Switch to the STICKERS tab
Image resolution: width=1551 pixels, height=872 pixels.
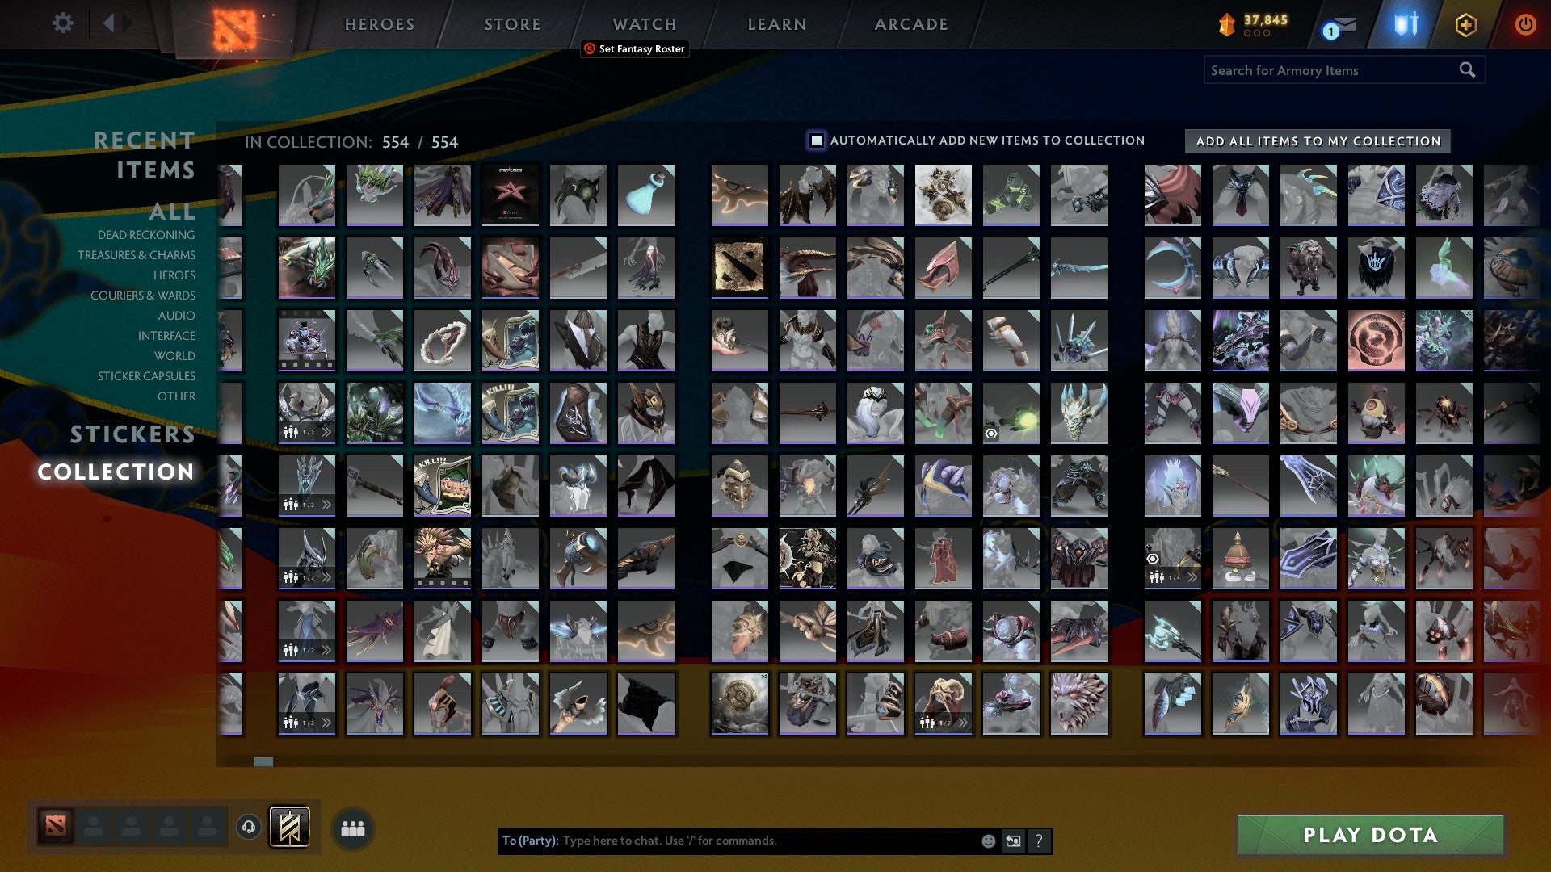[131, 434]
